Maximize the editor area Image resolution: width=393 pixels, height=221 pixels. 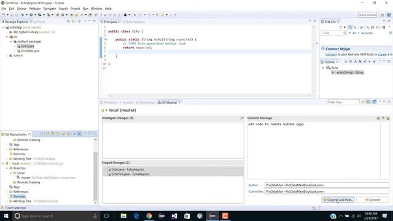coord(315,21)
